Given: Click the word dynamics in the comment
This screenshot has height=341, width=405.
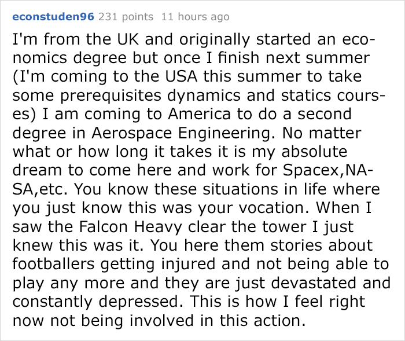Looking at the screenshot, I should [204, 96].
